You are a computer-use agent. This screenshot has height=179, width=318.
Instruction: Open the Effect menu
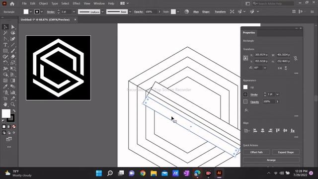coord(77,3)
